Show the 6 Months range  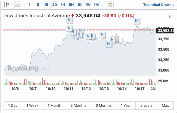click(x=104, y=106)
